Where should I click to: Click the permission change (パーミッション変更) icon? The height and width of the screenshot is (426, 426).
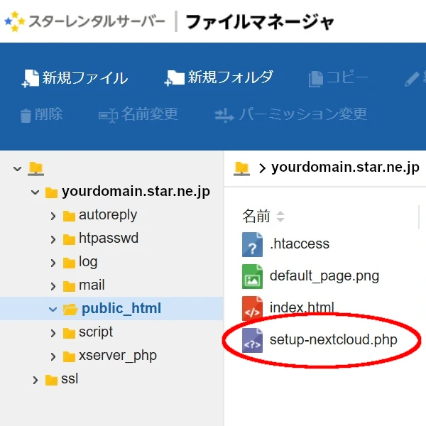pos(224,116)
